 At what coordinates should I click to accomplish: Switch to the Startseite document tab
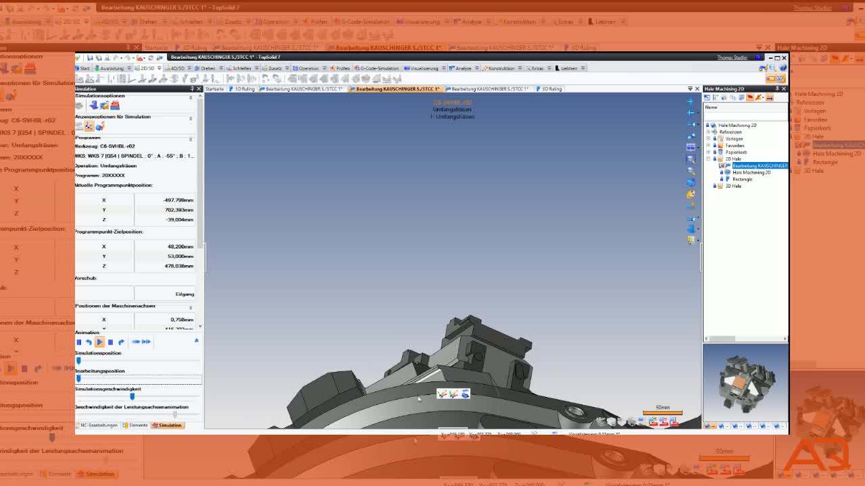point(214,89)
